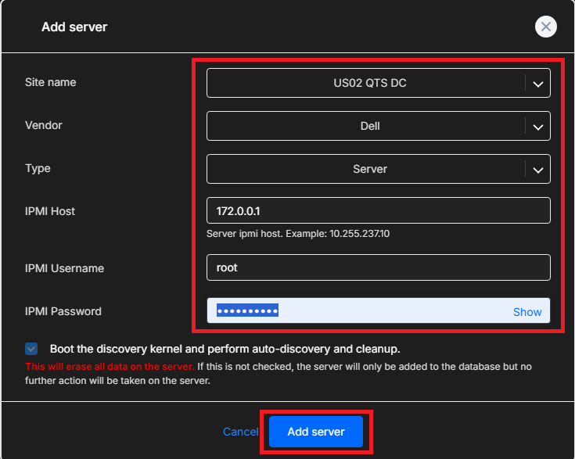Click the chevron arrow on Site name selector
Image resolution: width=575 pixels, height=459 pixels.
[x=537, y=84]
